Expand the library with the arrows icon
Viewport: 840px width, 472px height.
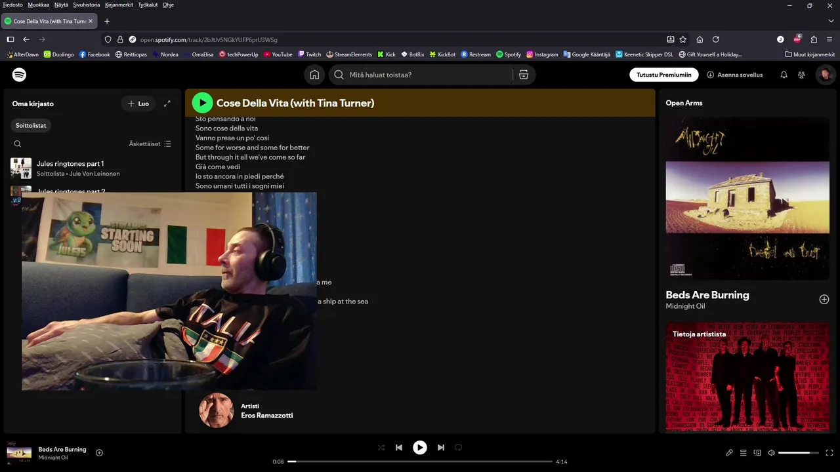(167, 104)
